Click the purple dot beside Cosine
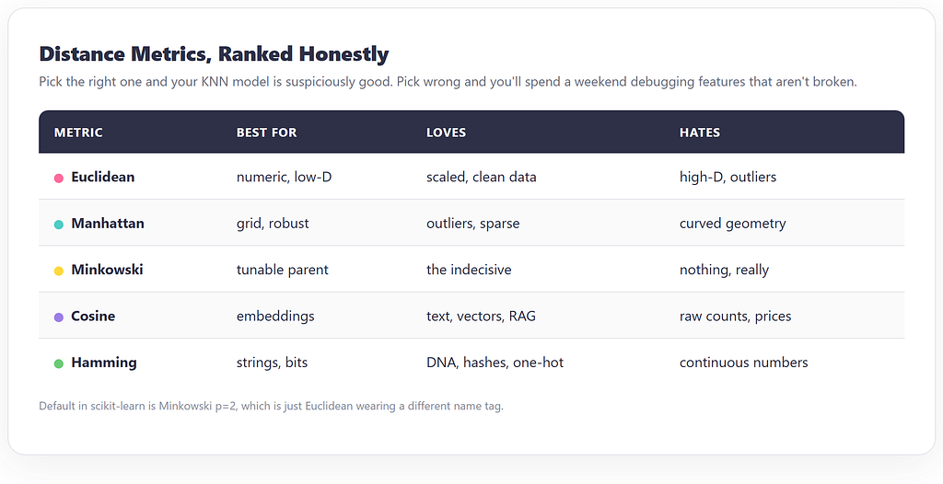 coord(59,317)
